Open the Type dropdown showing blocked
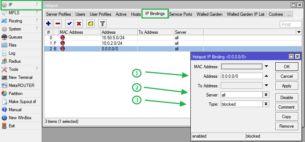Viewport: 305px width, 142px height. coord(266,104)
